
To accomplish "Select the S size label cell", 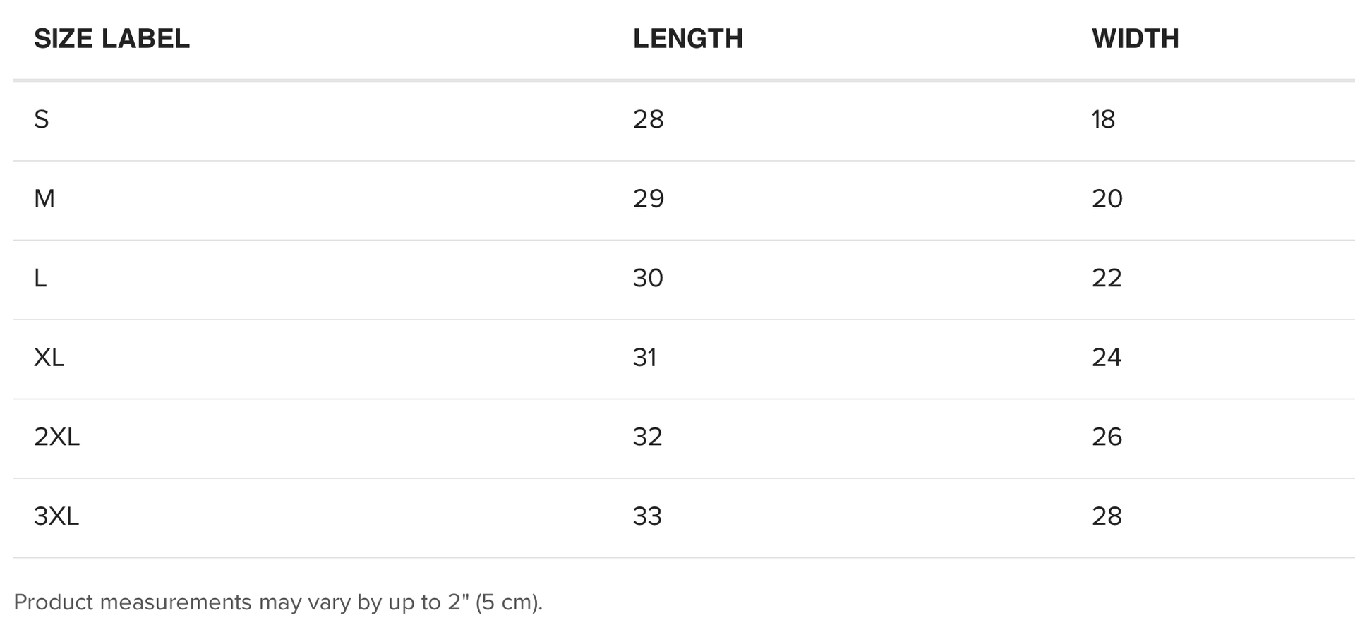I will point(42,119).
